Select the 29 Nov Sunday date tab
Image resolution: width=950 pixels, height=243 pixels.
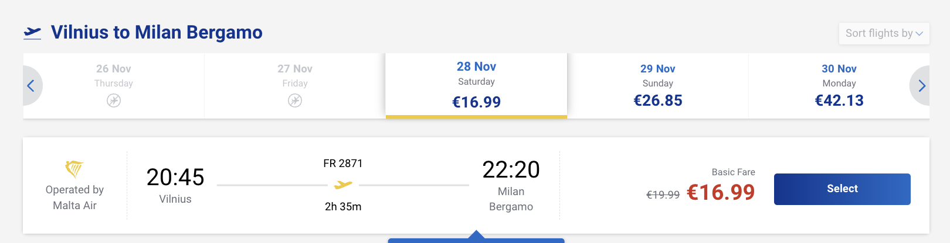[658, 86]
